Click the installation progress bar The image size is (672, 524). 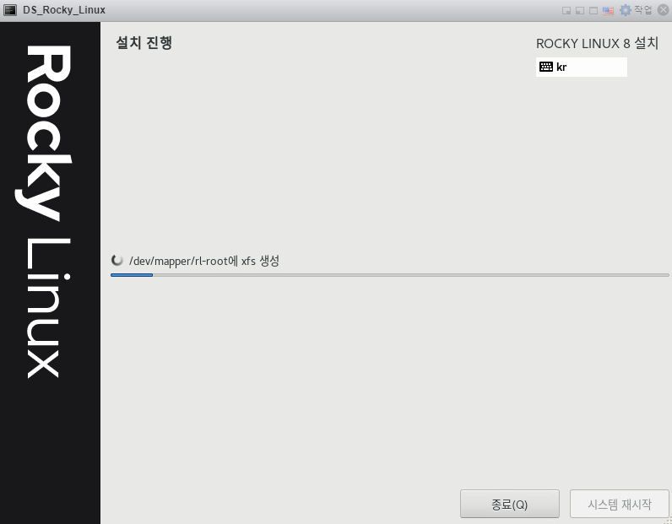tap(389, 275)
